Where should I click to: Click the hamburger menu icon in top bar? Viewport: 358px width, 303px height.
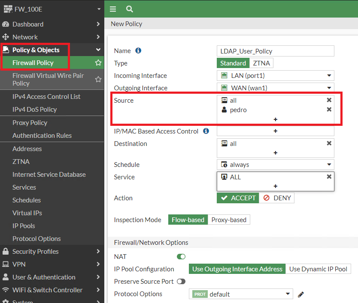point(113,9)
